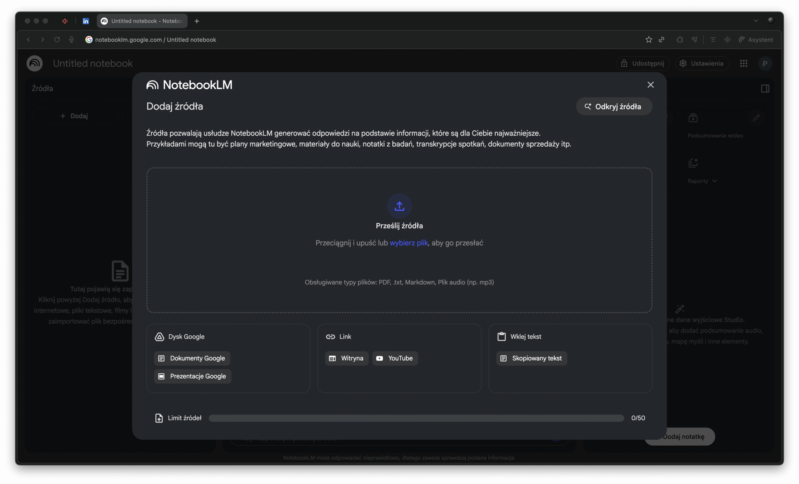The image size is (799, 484).
Task: Choose Prezentacje Google as source
Action: point(193,376)
